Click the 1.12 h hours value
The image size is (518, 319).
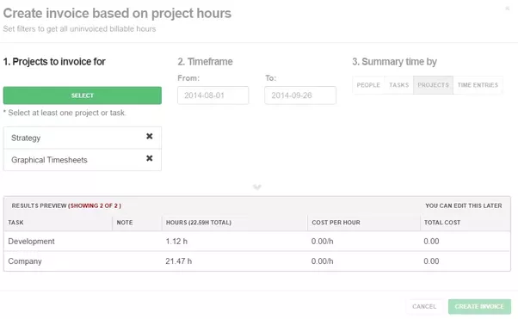click(176, 242)
